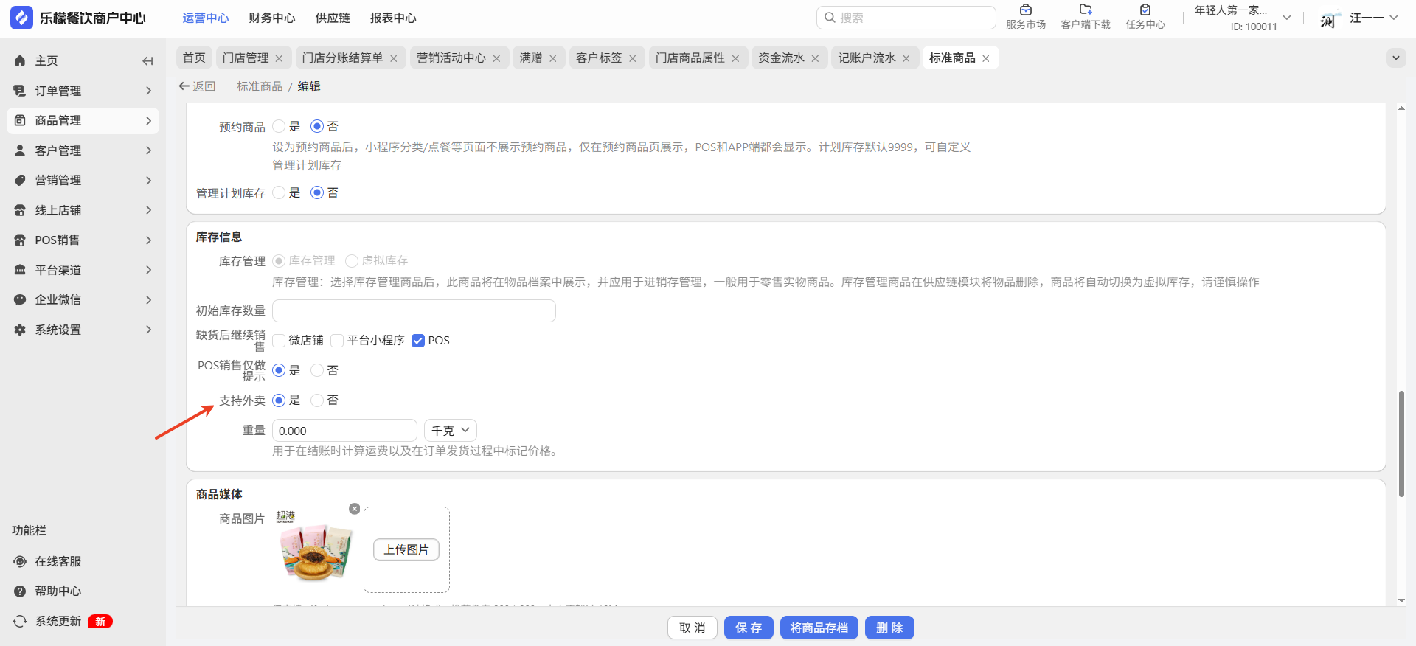
Task: Expand the 营销管理 chevron
Action: 149,180
